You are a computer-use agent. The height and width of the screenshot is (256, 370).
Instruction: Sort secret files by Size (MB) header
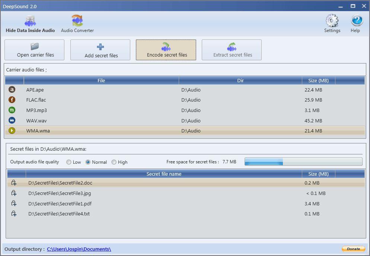pos(318,174)
